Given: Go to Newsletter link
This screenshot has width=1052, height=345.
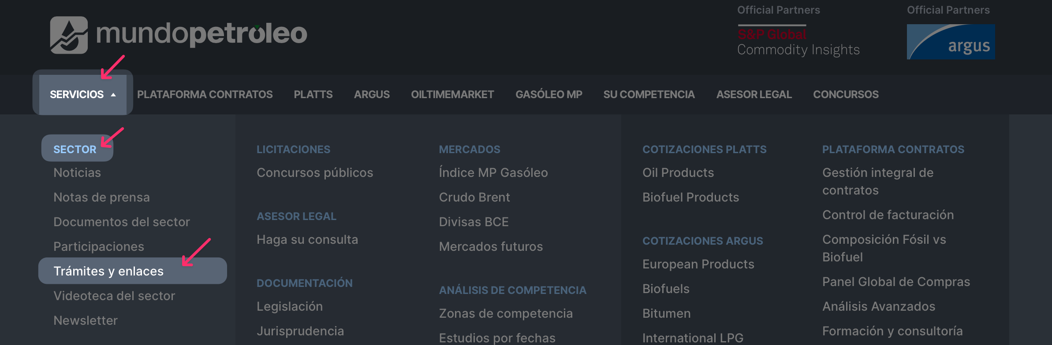Looking at the screenshot, I should tap(86, 320).
